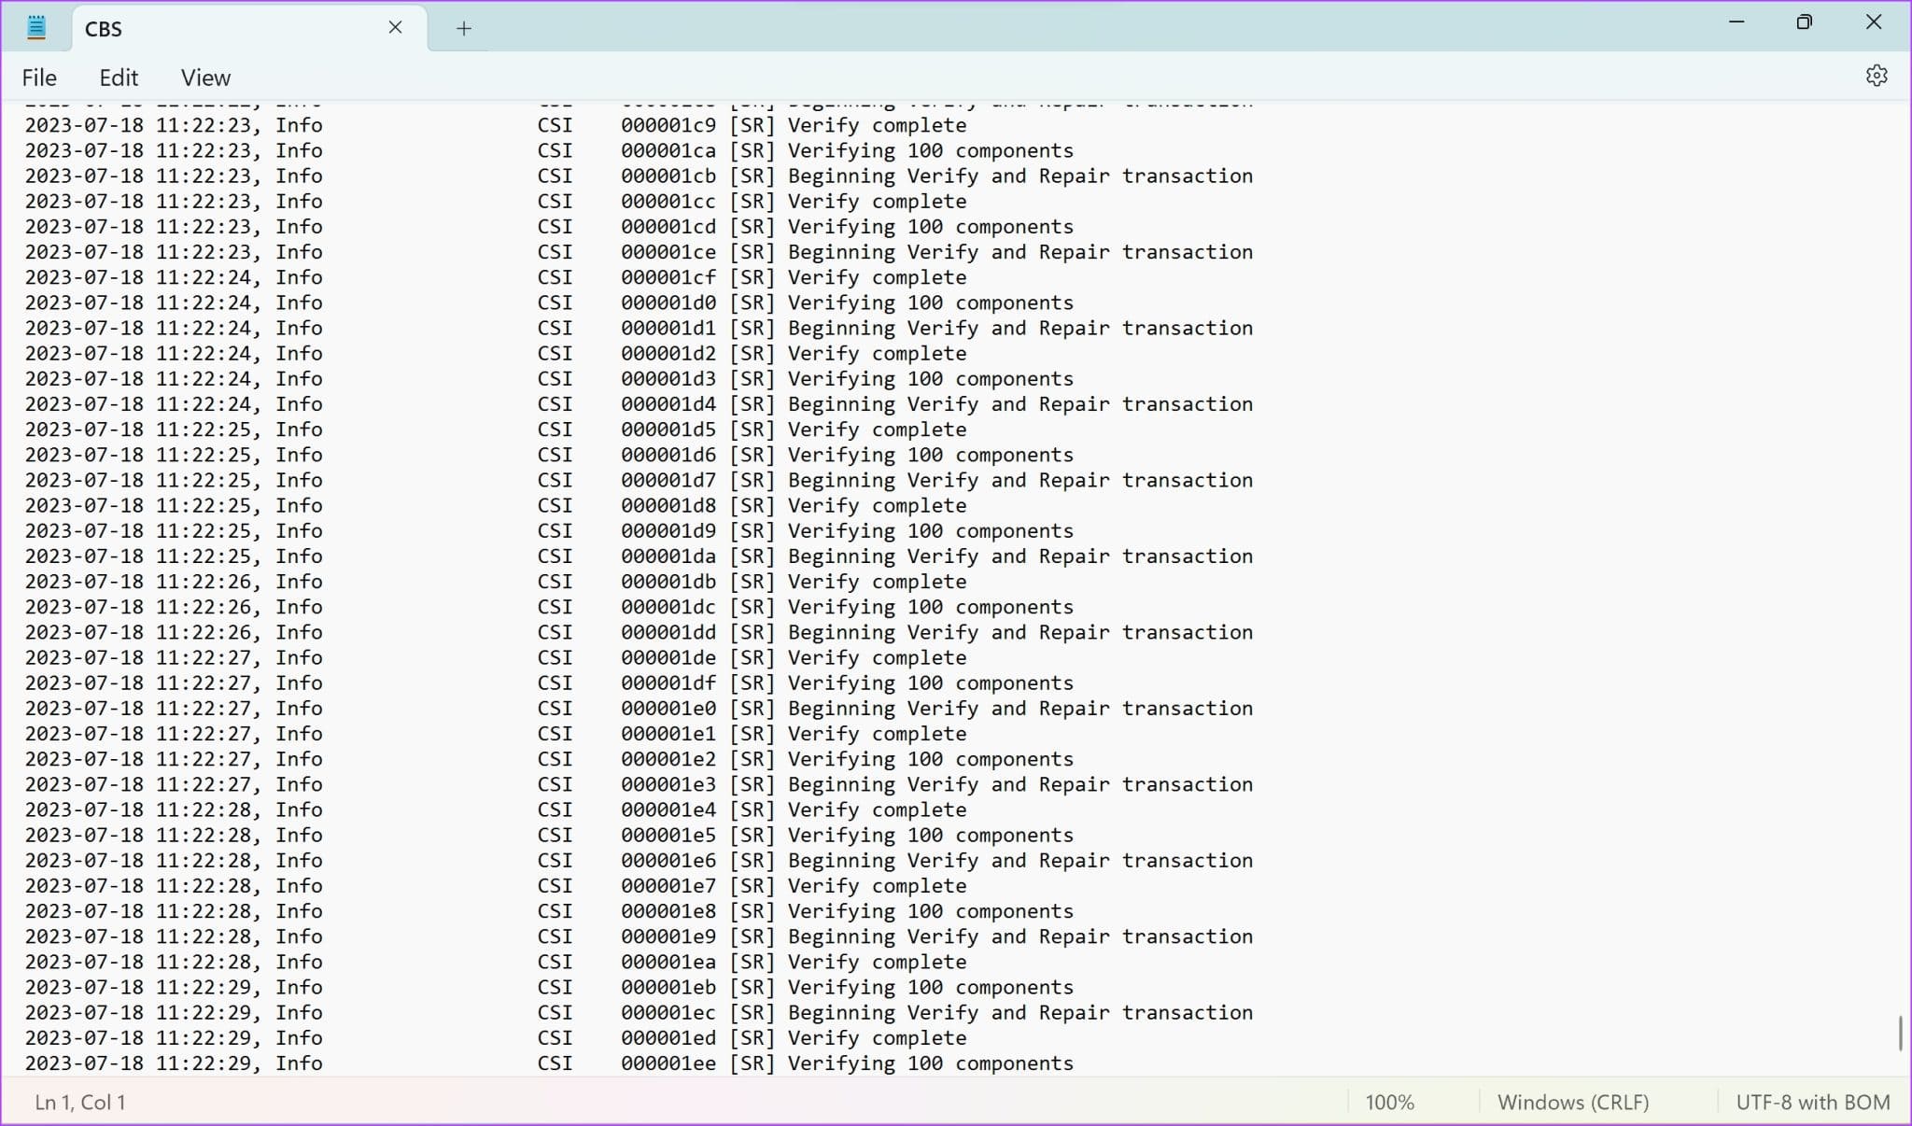Click log line with ID 000001d2
Viewport: 1912px width, 1126px height.
(x=496, y=353)
